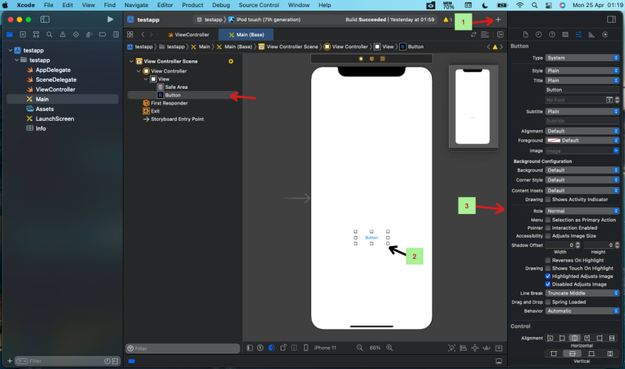Screen dimensions: 625x369
Task: Open the Source Control menu
Action: (x=259, y=5)
